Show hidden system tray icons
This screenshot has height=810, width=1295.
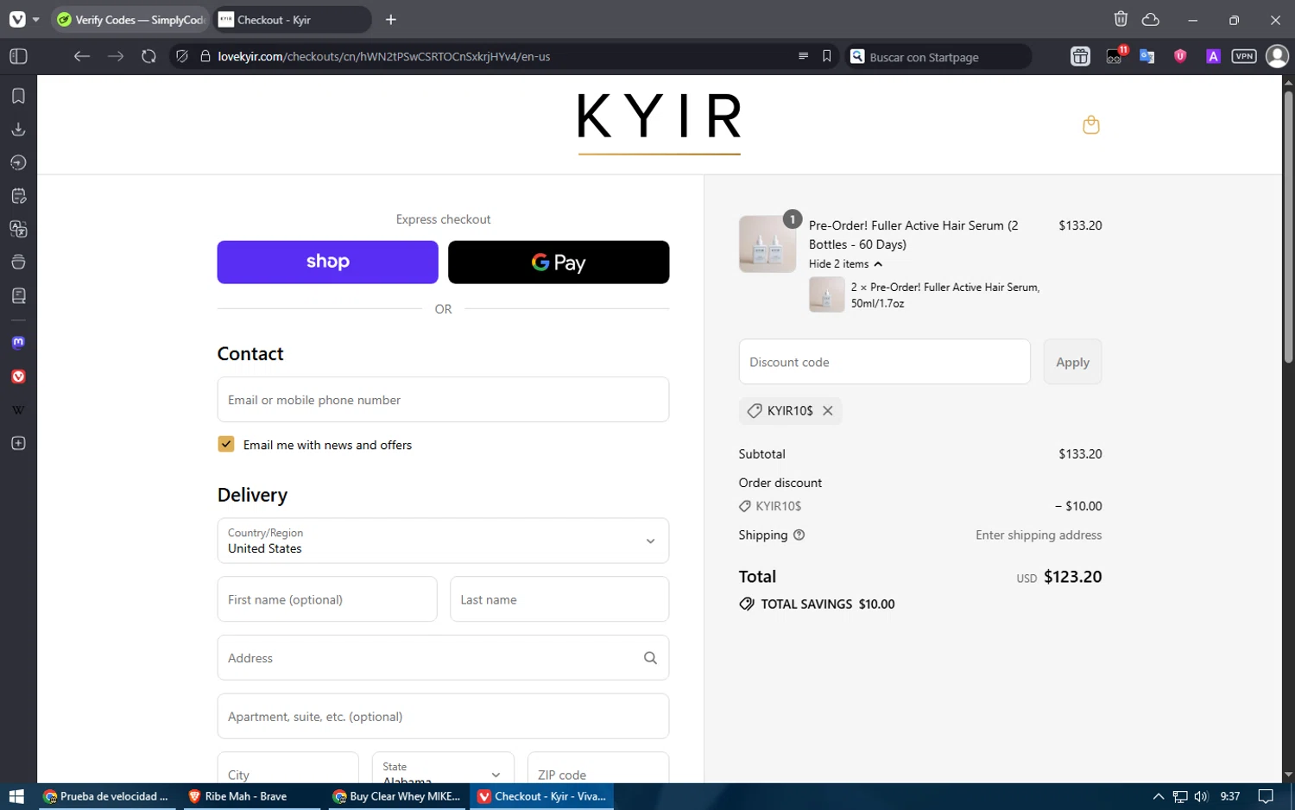point(1159,796)
